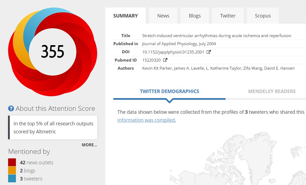Click the '3 tweeters' text
Viewport: 306px width, 185px height.
click(x=31, y=179)
